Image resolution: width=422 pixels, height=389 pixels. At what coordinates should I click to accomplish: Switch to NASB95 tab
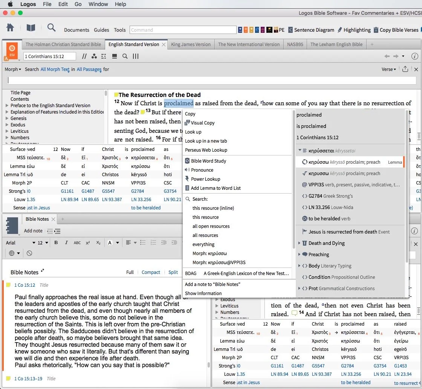click(295, 44)
